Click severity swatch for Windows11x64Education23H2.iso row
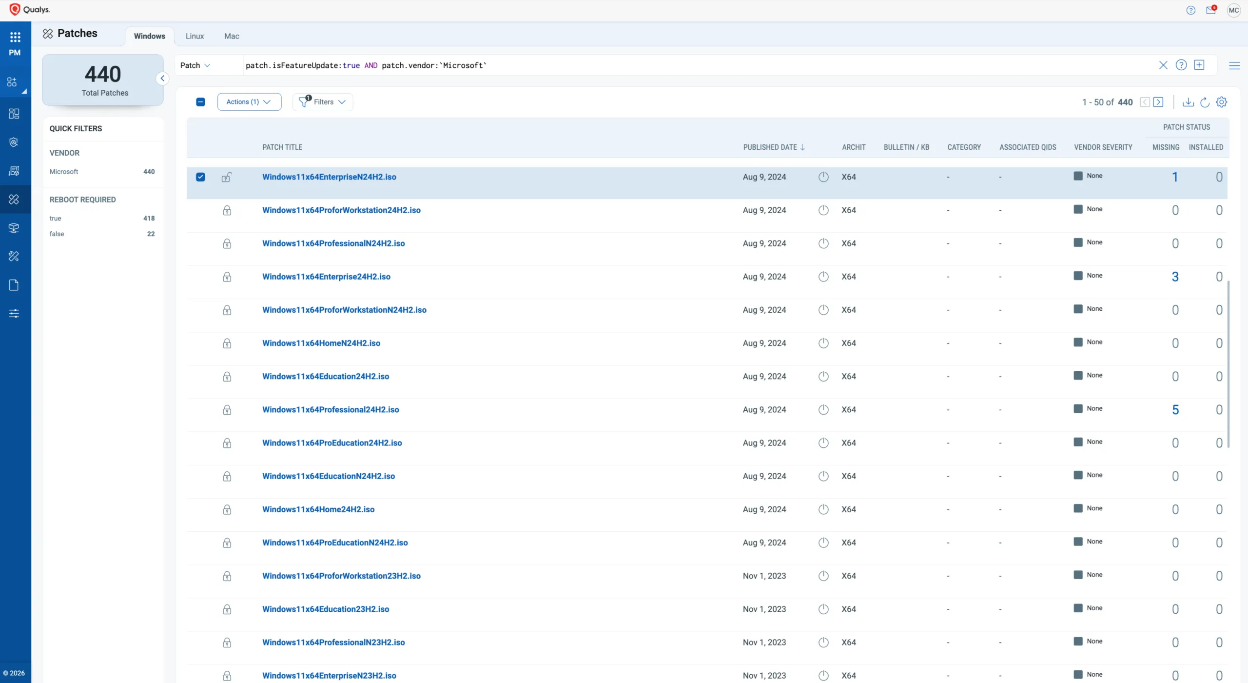The image size is (1248, 683). click(x=1078, y=608)
